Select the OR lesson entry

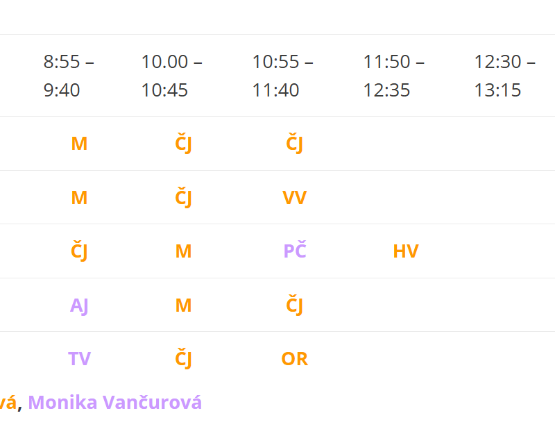294,359
